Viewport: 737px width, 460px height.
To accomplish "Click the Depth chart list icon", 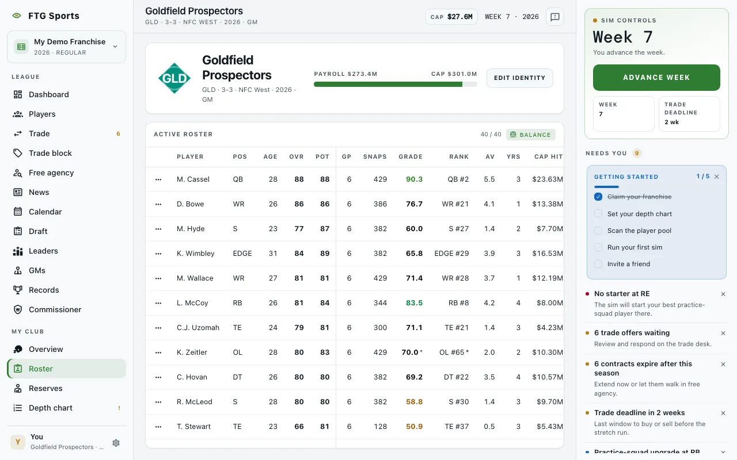I will [18, 408].
